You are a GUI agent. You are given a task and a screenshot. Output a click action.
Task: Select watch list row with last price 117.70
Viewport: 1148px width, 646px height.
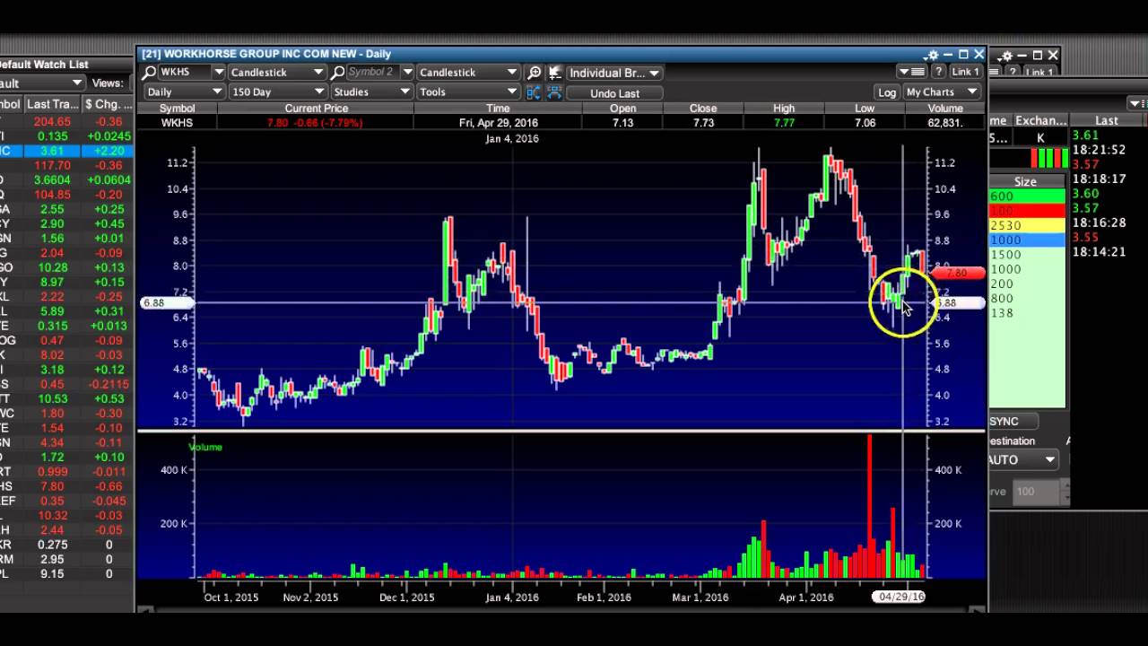(x=66, y=165)
